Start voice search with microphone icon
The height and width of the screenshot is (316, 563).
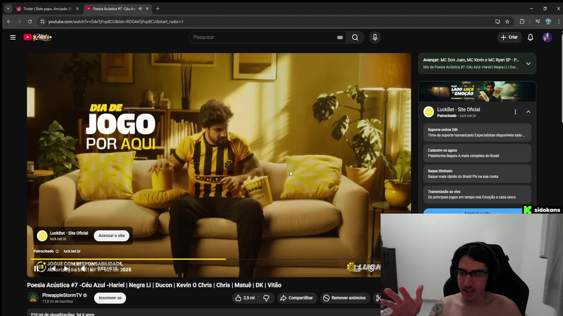(x=375, y=37)
